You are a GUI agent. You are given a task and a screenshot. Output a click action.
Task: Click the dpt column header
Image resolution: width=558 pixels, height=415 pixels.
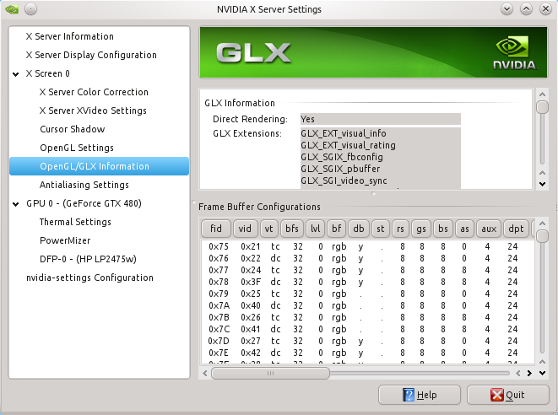pyautogui.click(x=516, y=229)
